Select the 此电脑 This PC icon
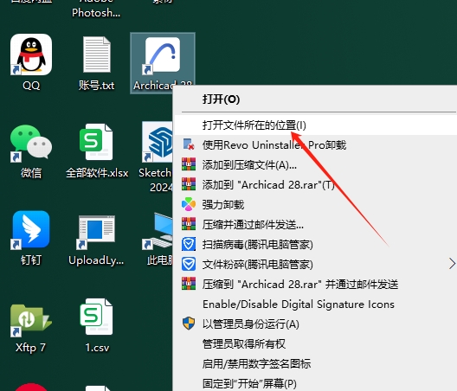Viewport: 457px width, 391px height. pyautogui.click(x=158, y=232)
